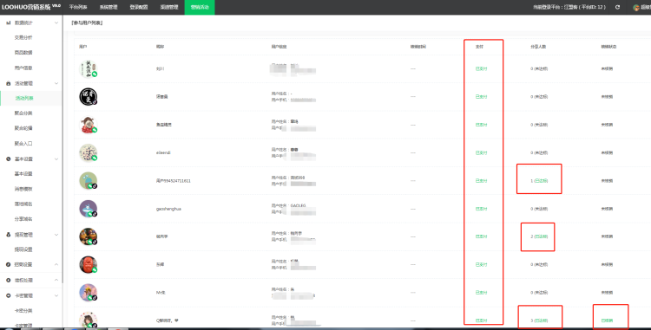651x330 pixels.
Task: Collapse the 数据统计 sidebar section
Action: 56,23
